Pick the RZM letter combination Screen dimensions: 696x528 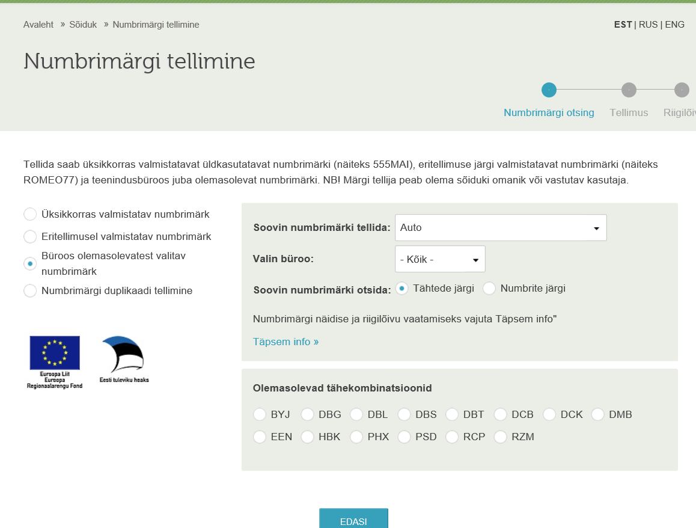click(500, 437)
